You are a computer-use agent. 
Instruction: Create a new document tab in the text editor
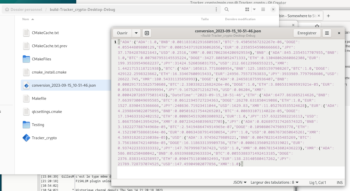tap(147, 33)
